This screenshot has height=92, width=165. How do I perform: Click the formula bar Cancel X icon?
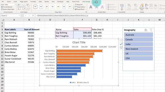pos(25,16)
